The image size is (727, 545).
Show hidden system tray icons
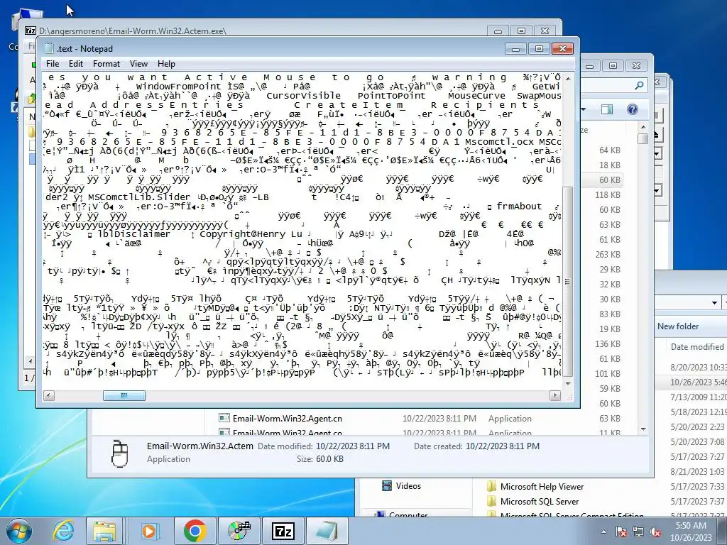tap(603, 532)
